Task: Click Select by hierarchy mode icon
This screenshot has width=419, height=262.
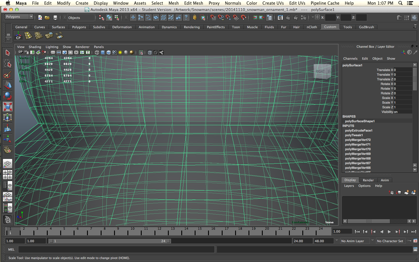Action: click(x=102, y=17)
